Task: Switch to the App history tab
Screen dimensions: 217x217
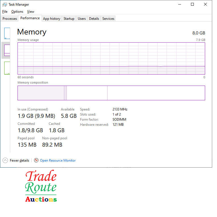Action: 51,19
